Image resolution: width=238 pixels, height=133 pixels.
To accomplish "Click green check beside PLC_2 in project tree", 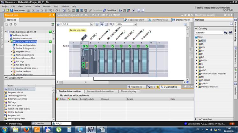I will [50, 41].
